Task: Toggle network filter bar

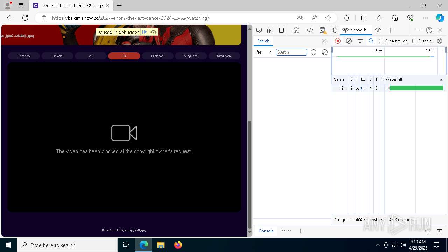Action: pyautogui.click(x=360, y=41)
